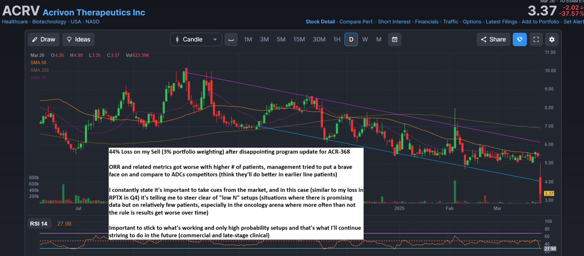Open the NASD exchange link
Image resolution: width=584 pixels, height=256 pixels.
92,22
